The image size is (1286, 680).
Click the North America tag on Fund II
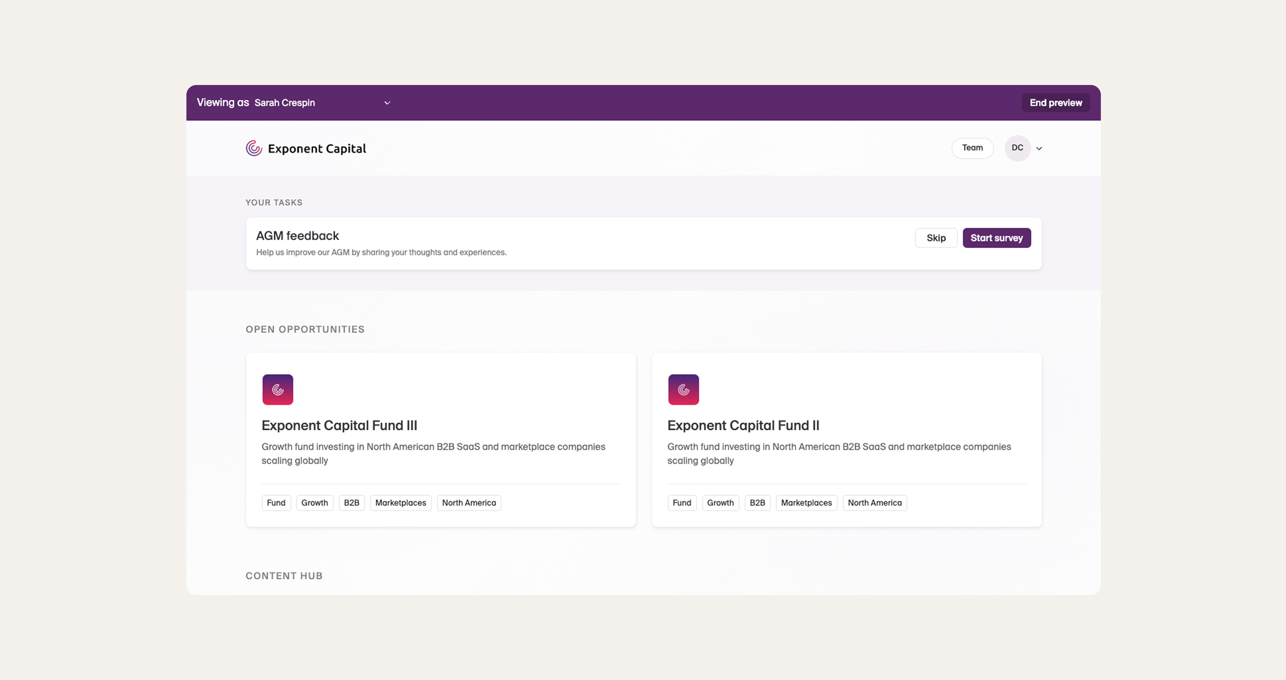[874, 503]
